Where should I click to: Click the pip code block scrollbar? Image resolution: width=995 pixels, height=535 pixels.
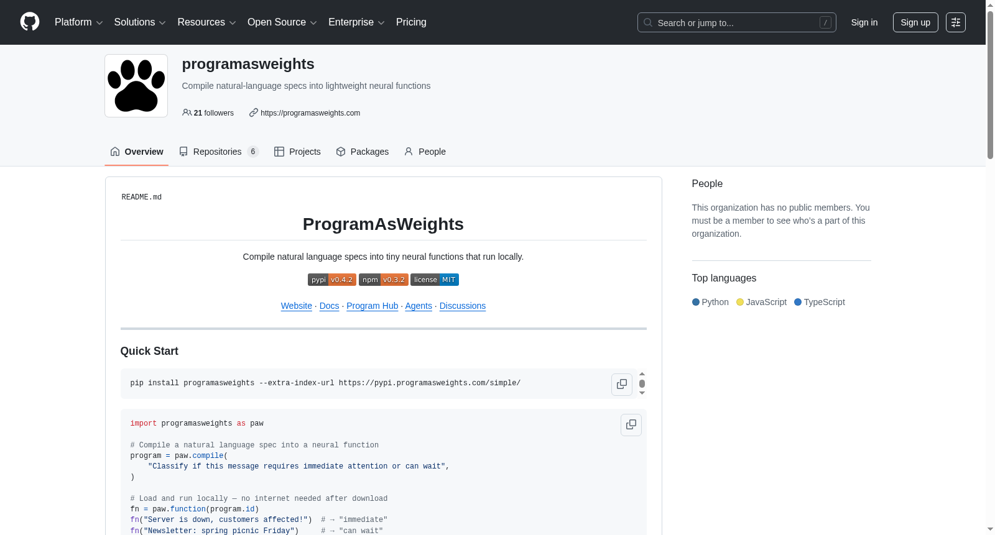pos(642,383)
